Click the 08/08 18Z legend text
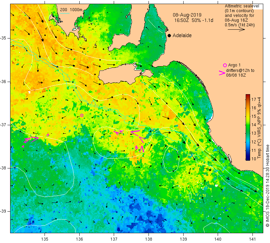 pos(236,76)
